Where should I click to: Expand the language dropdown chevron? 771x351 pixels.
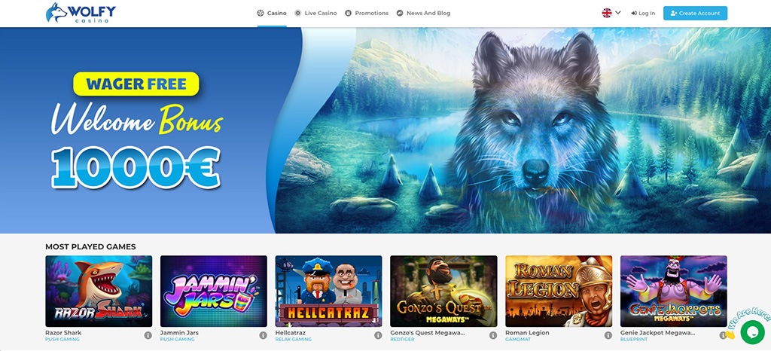pos(618,13)
